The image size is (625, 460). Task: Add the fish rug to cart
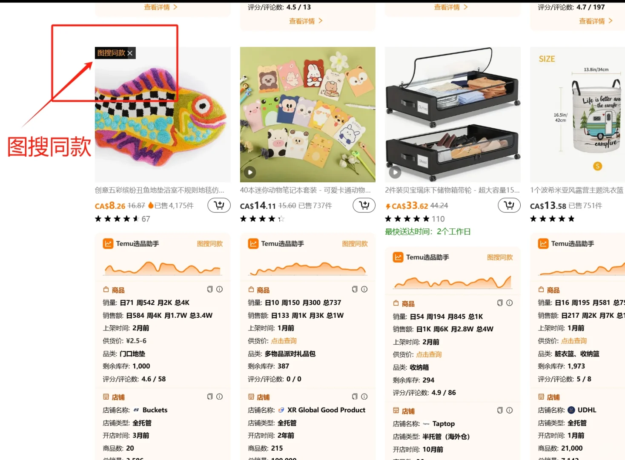coord(219,205)
